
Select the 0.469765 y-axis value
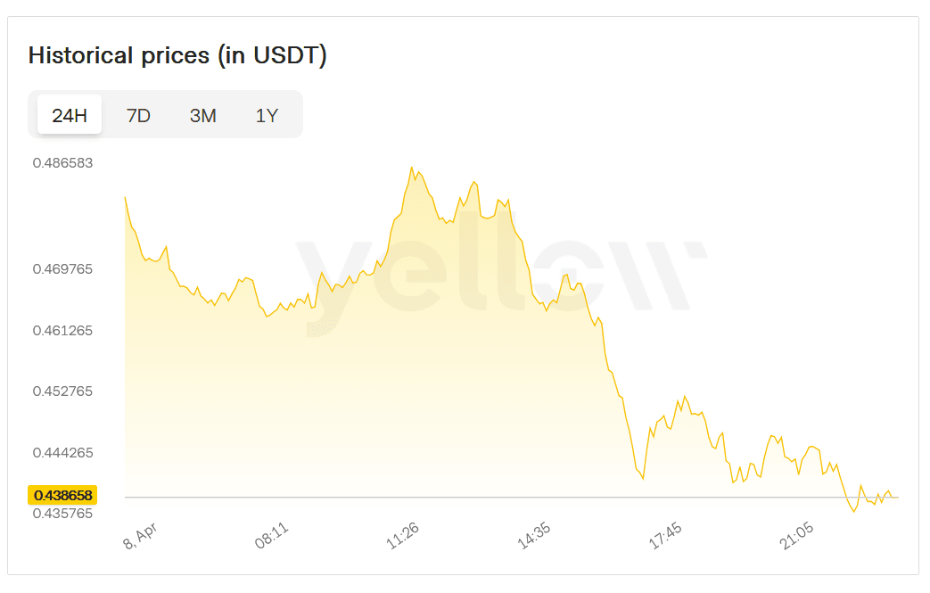(x=62, y=268)
